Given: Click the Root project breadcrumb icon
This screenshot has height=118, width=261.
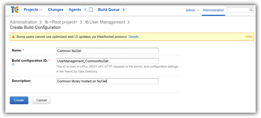Looking at the screenshot, I should pyautogui.click(x=46, y=22).
